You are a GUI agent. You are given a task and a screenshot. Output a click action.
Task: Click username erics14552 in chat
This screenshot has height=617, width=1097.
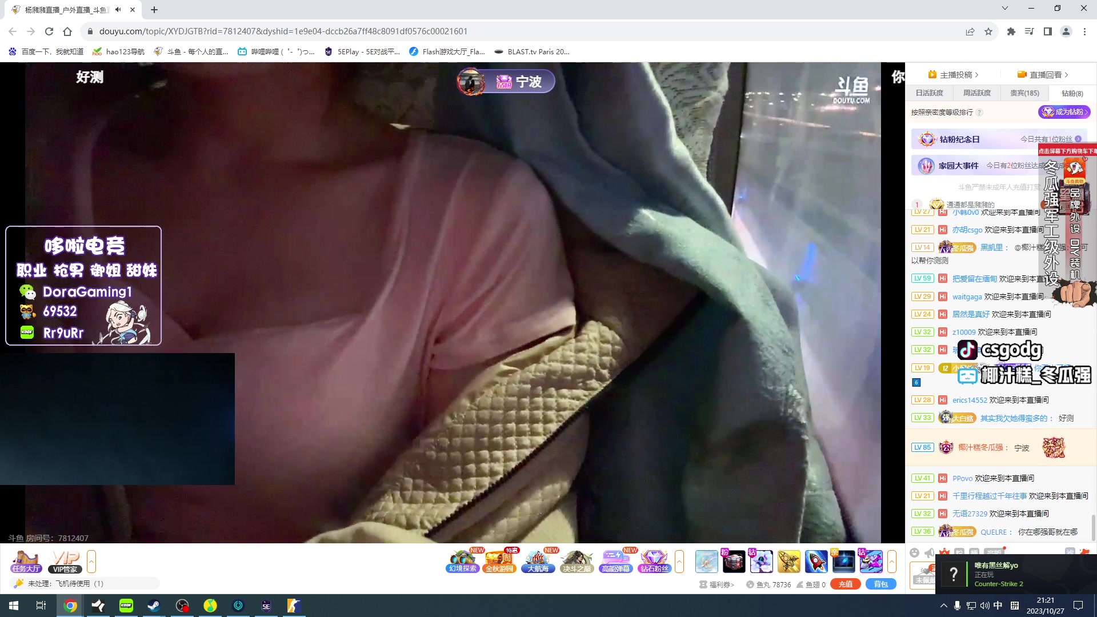pyautogui.click(x=970, y=400)
